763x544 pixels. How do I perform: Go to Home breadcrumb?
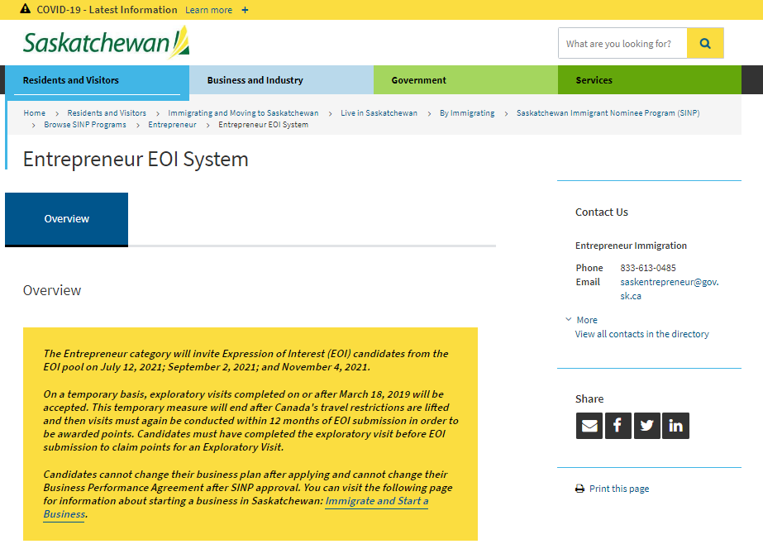click(34, 113)
